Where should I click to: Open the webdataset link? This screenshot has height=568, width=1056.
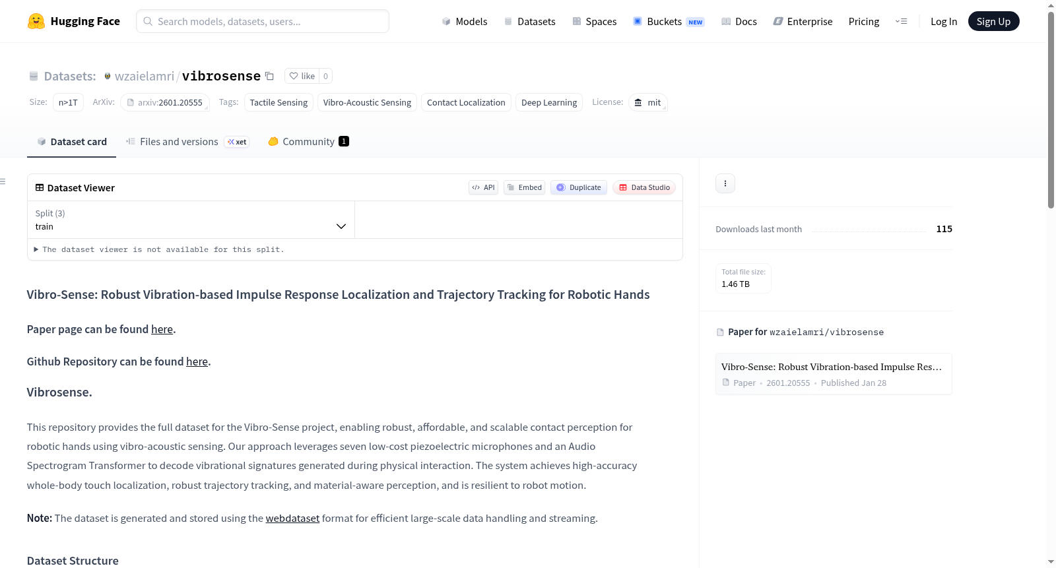[x=292, y=519]
